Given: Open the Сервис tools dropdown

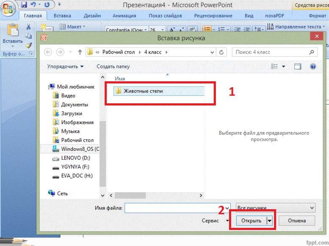Looking at the screenshot, I should (215, 221).
